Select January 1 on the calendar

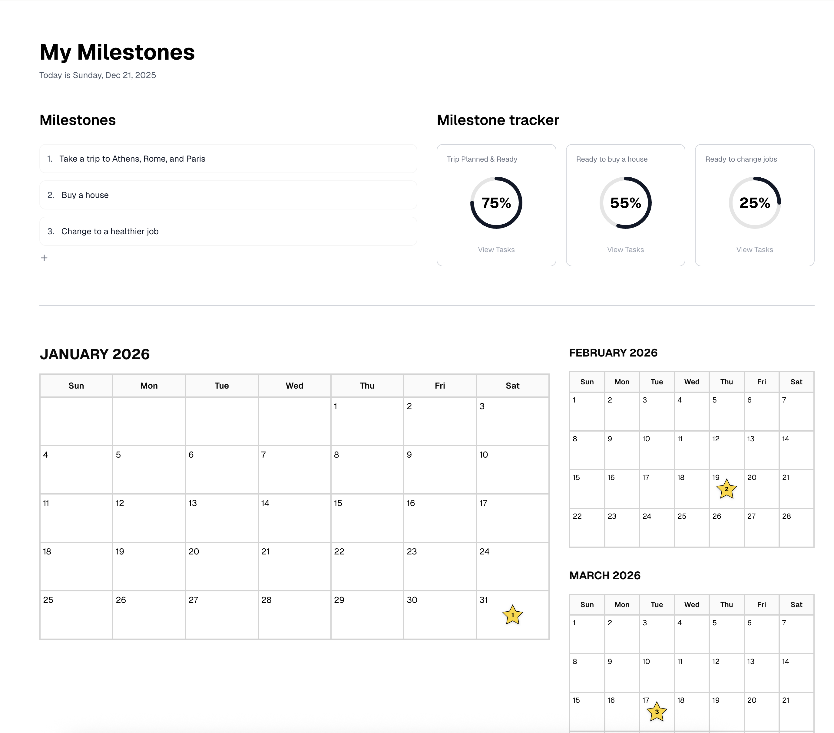(x=366, y=420)
